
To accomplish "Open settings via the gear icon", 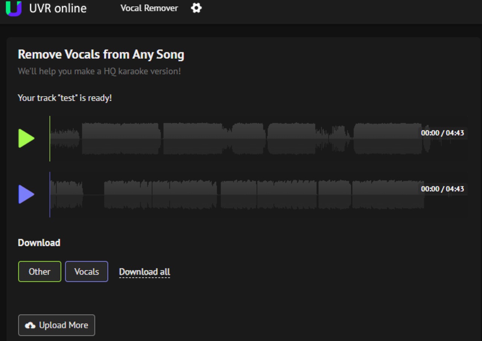I will [x=196, y=8].
